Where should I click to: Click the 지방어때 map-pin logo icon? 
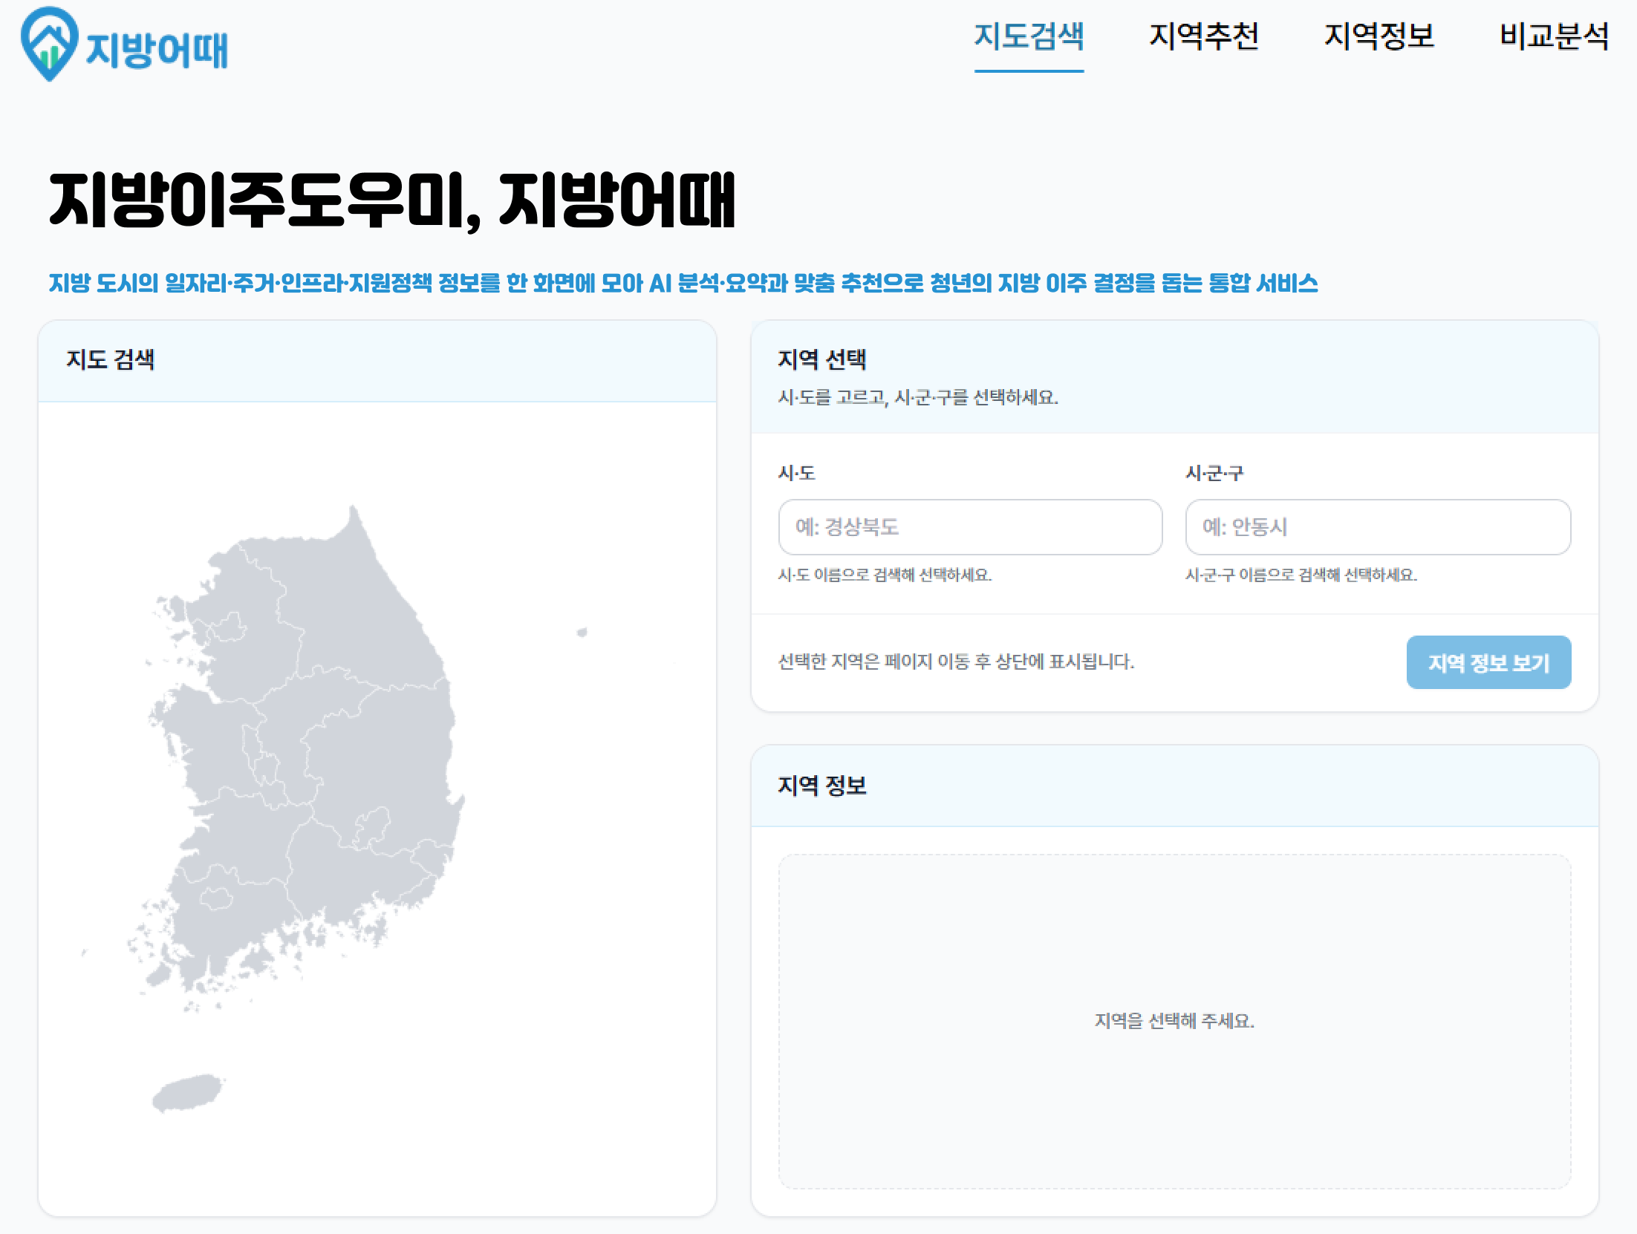click(48, 43)
